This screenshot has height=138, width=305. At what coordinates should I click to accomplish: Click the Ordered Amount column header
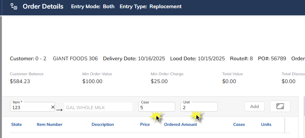(x=180, y=124)
